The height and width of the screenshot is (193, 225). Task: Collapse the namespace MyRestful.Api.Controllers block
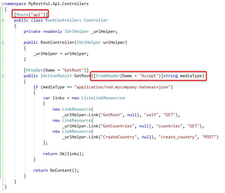tap(2, 4)
